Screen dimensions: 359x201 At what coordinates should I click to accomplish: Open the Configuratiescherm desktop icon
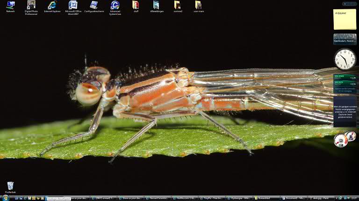(94, 7)
